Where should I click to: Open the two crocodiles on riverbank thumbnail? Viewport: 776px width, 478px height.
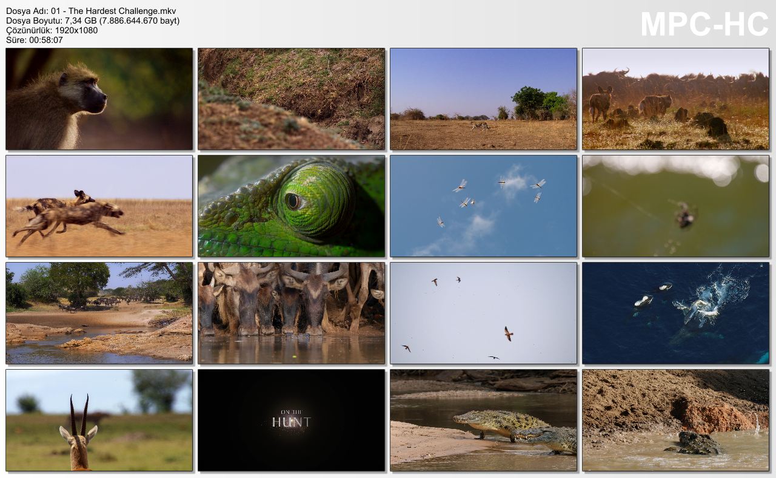[484, 421]
